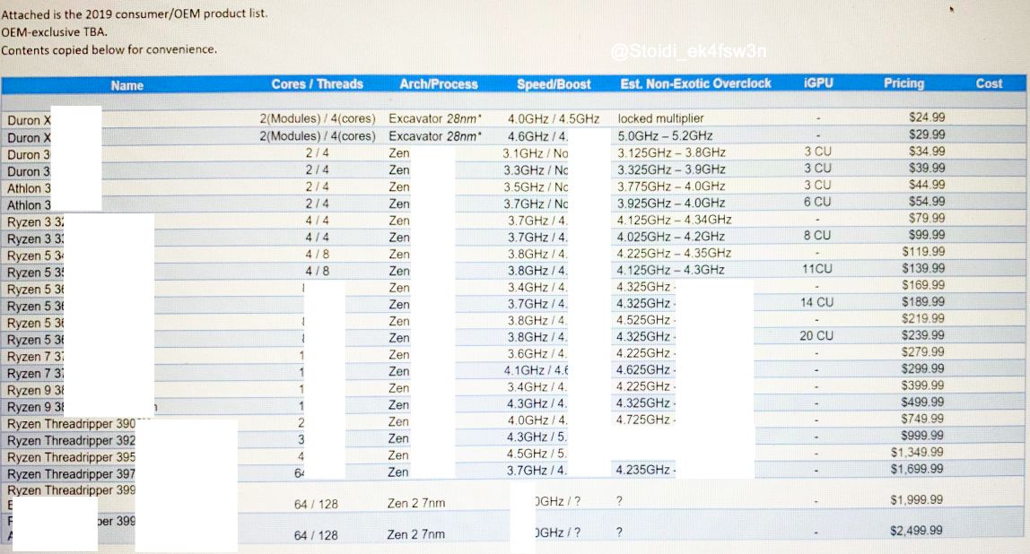Screen dimensions: 1030x554
Task: Select the 'Ryzen Threadripper 395' name cell
Action: pyautogui.click(x=71, y=457)
